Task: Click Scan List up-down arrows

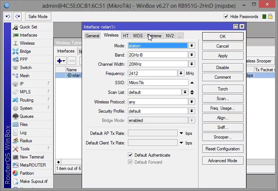Action: click(x=192, y=92)
